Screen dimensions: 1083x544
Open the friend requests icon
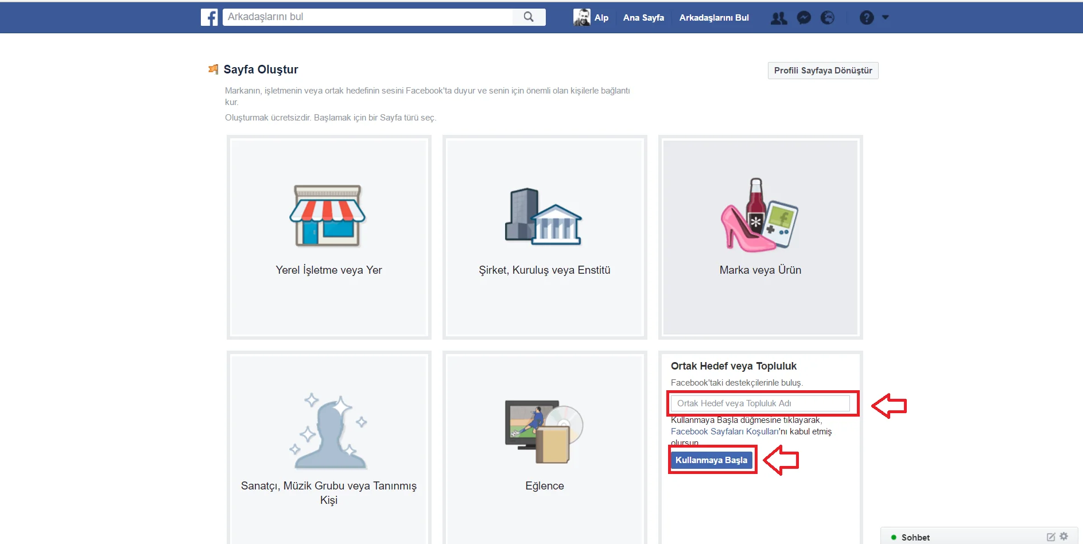778,18
